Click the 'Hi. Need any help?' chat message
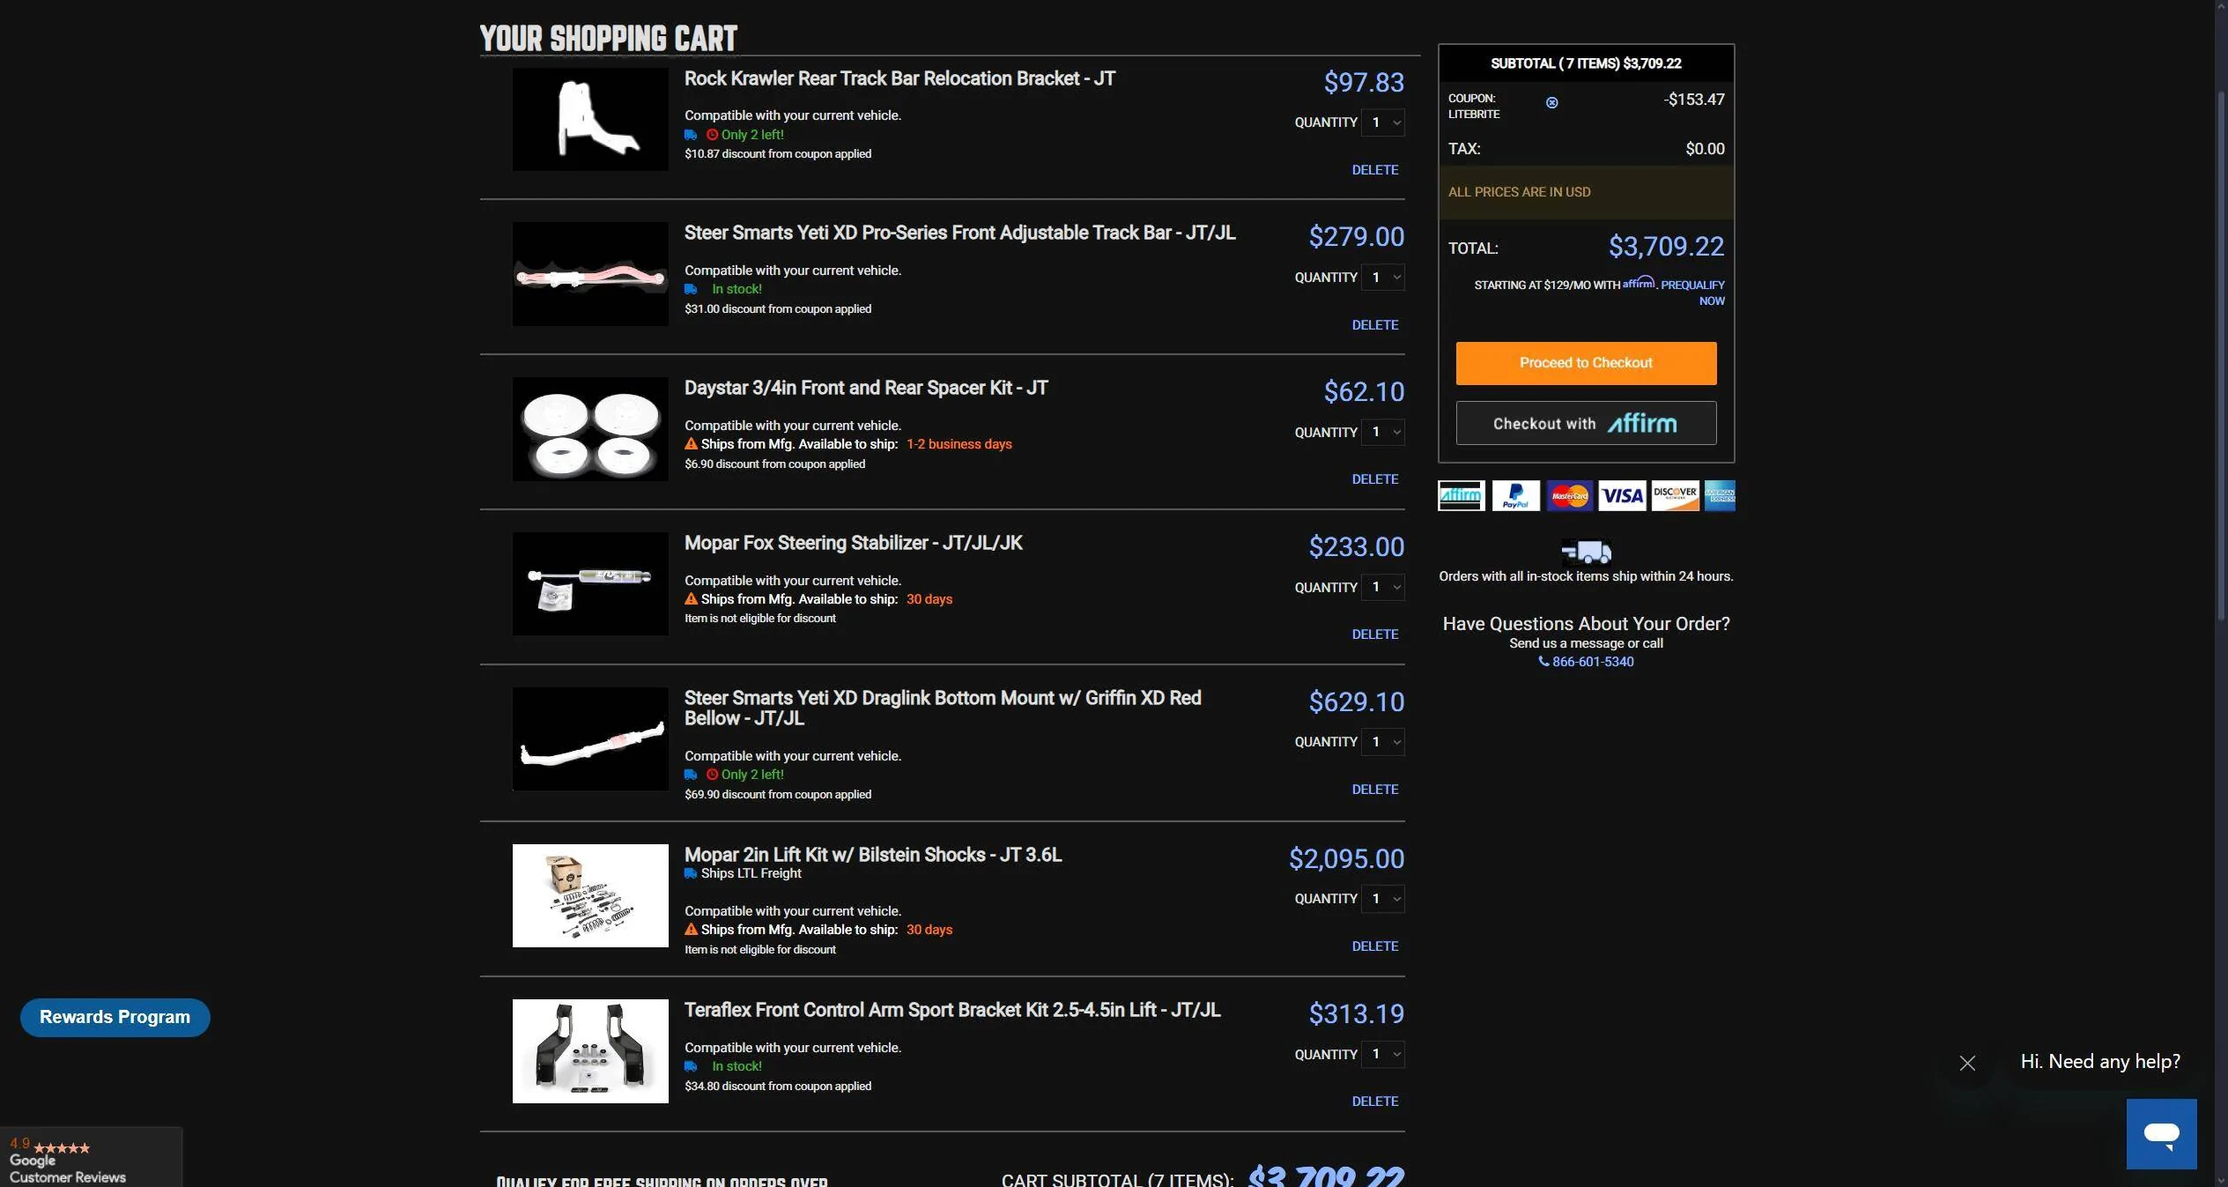This screenshot has width=2228, height=1187. 2100,1062
